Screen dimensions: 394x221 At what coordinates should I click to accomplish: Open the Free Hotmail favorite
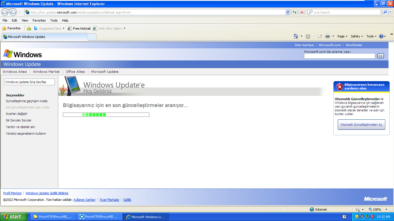pos(79,28)
